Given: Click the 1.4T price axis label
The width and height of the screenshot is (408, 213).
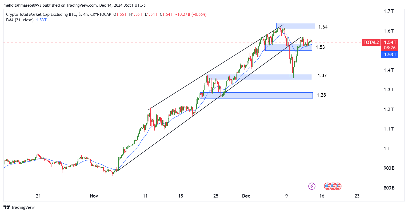Looking at the screenshot, I should point(389,70).
